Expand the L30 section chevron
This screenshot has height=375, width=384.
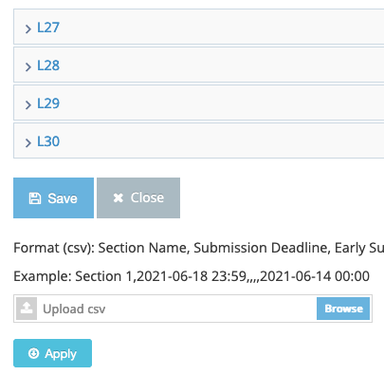click(28, 142)
